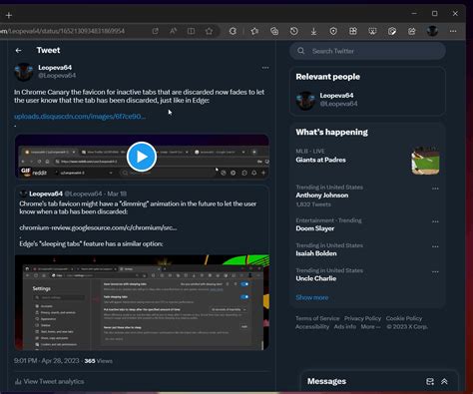The image size is (473, 394).
Task: Click the 365 Views count
Action: click(99, 361)
